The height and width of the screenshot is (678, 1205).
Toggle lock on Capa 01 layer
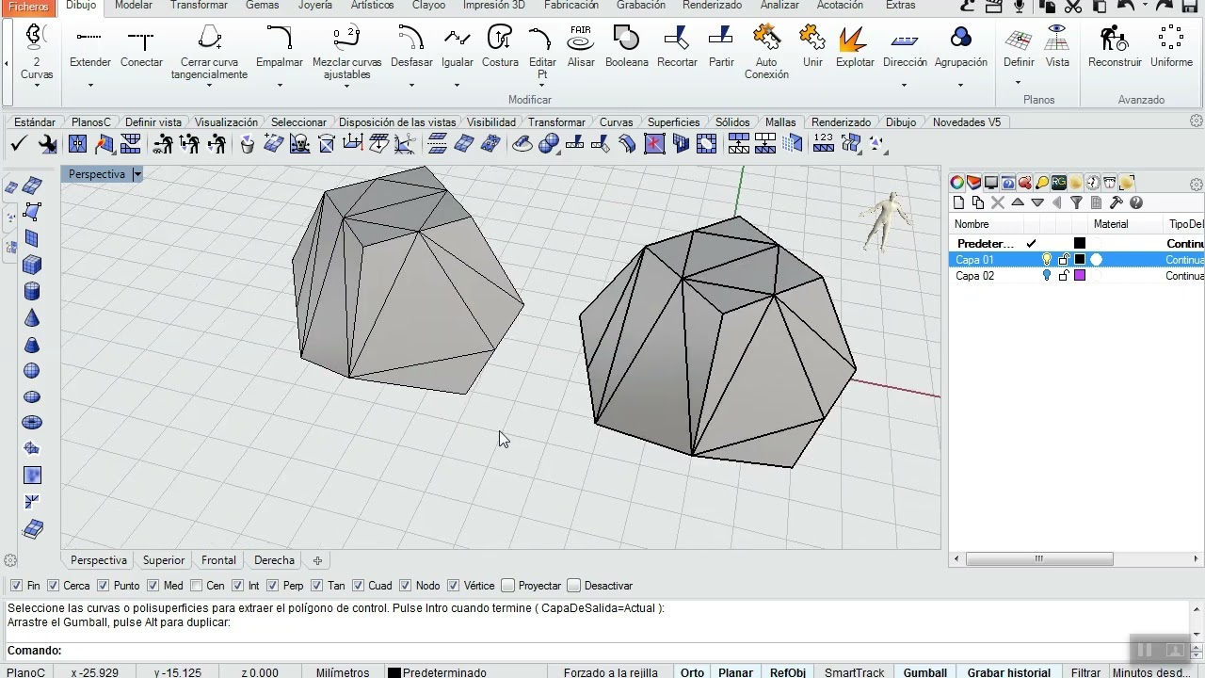[1064, 260]
